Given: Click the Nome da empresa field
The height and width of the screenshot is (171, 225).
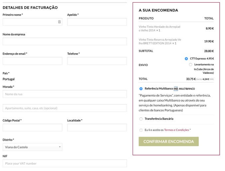Looking at the screenshot, I should click(64, 42).
